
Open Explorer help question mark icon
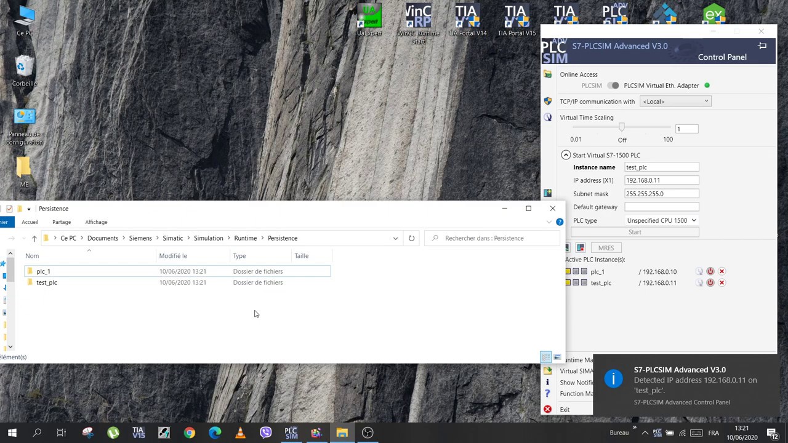click(x=560, y=222)
